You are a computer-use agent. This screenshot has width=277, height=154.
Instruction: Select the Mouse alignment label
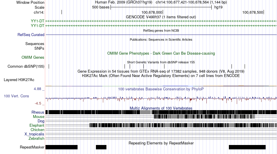click(38, 117)
